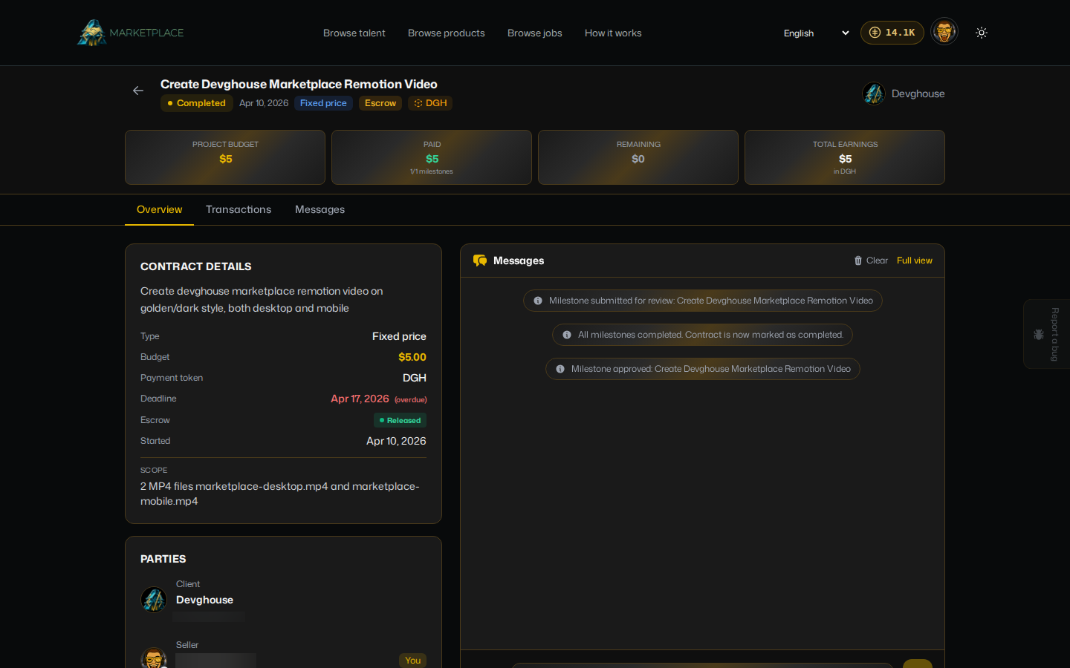
Task: Open Browse talent in navigation
Action: (x=354, y=33)
